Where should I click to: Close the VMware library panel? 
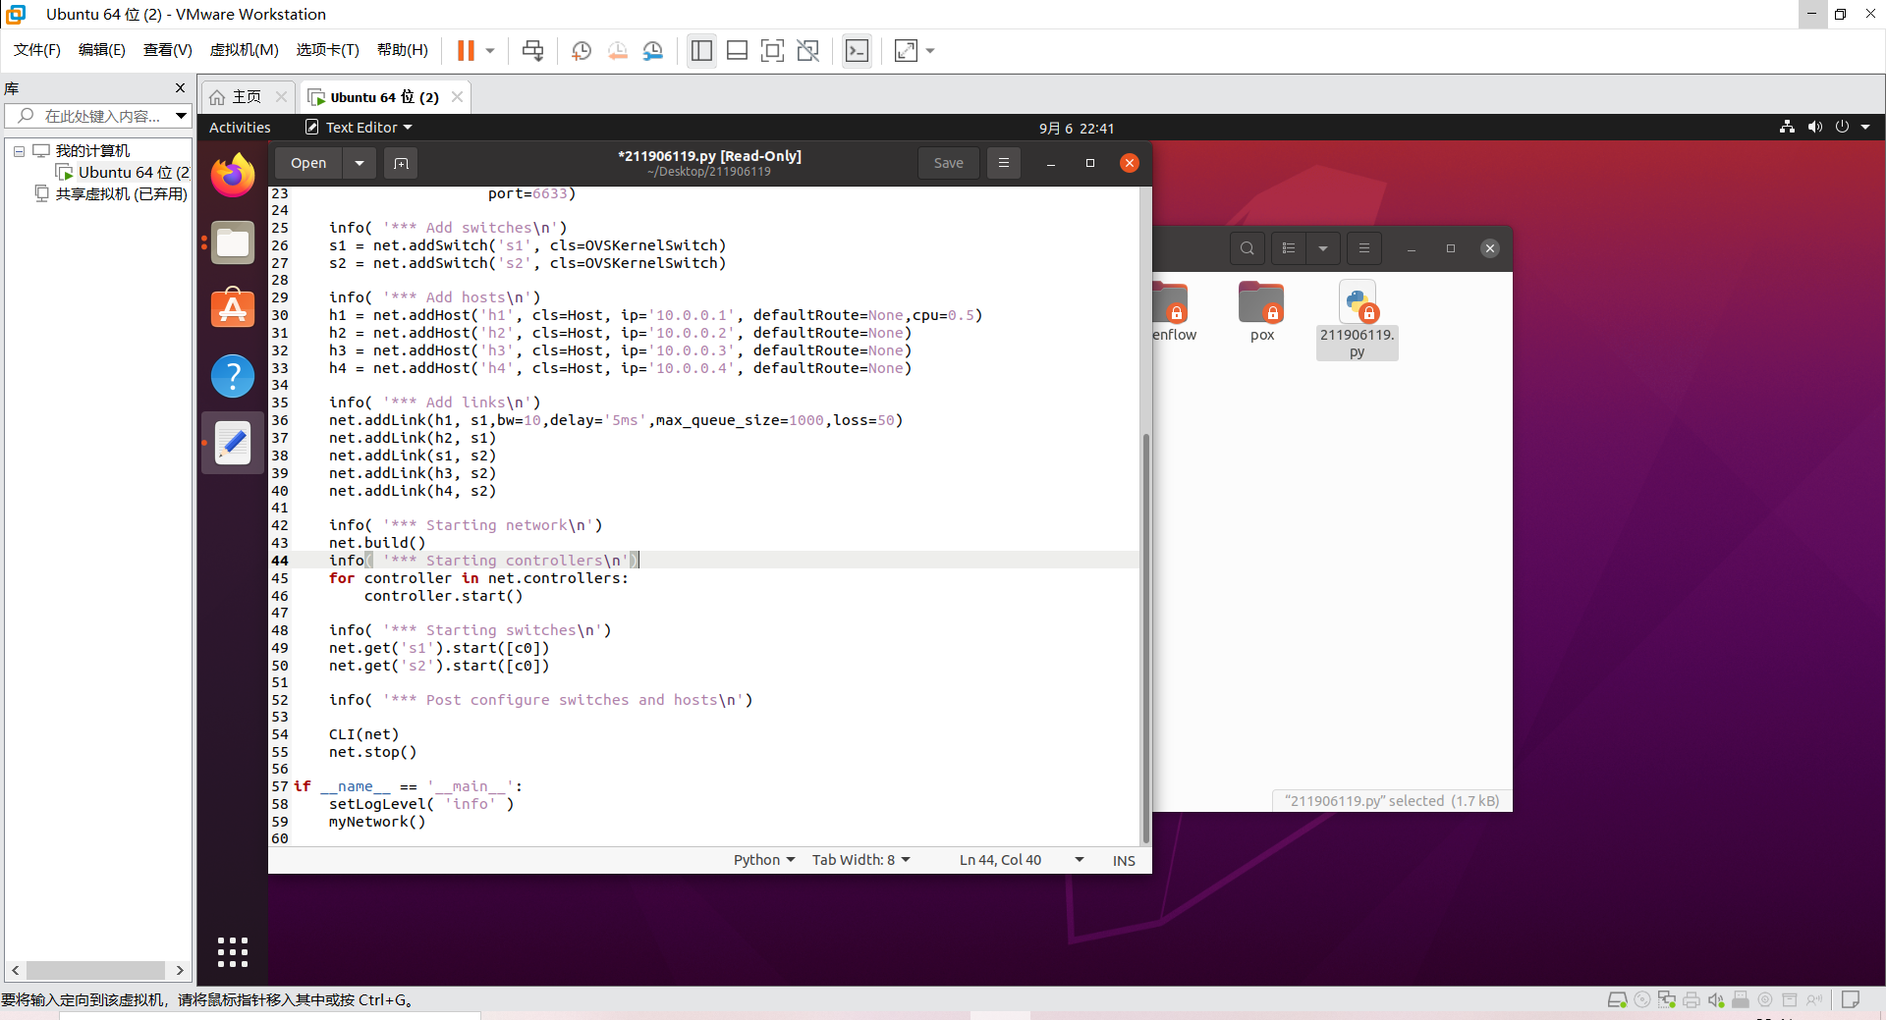point(180,87)
